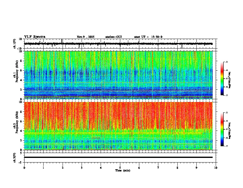The height and width of the screenshot is (188, 243).
Task: Click the time axis tick label '8'
Action: click(177, 168)
